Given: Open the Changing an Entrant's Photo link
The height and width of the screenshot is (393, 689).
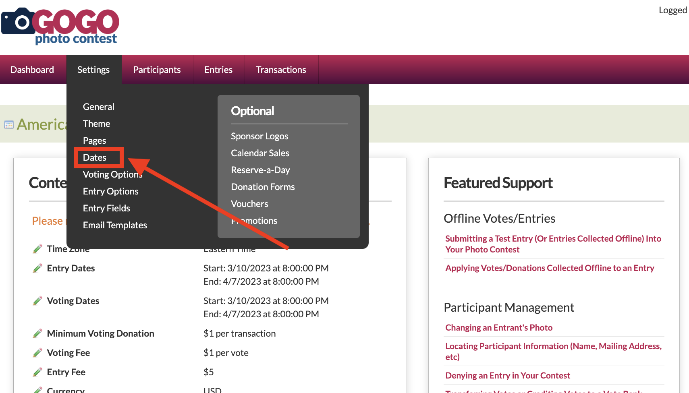Looking at the screenshot, I should pos(498,327).
